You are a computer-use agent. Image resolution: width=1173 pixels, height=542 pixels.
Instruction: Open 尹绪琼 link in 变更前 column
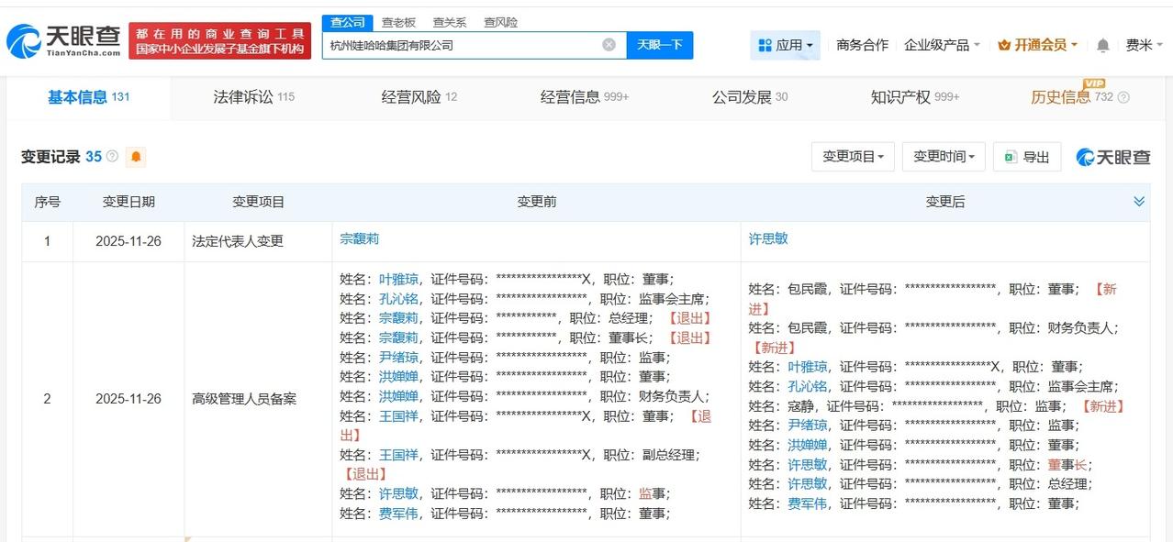click(398, 357)
